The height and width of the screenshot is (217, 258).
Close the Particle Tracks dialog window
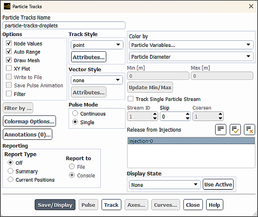coord(251,6)
